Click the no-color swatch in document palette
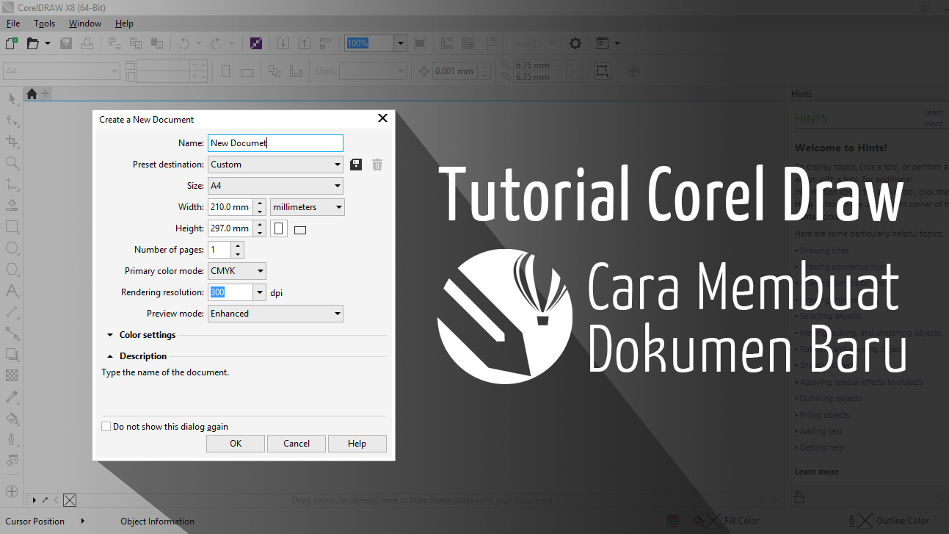The image size is (949, 534). tap(70, 500)
